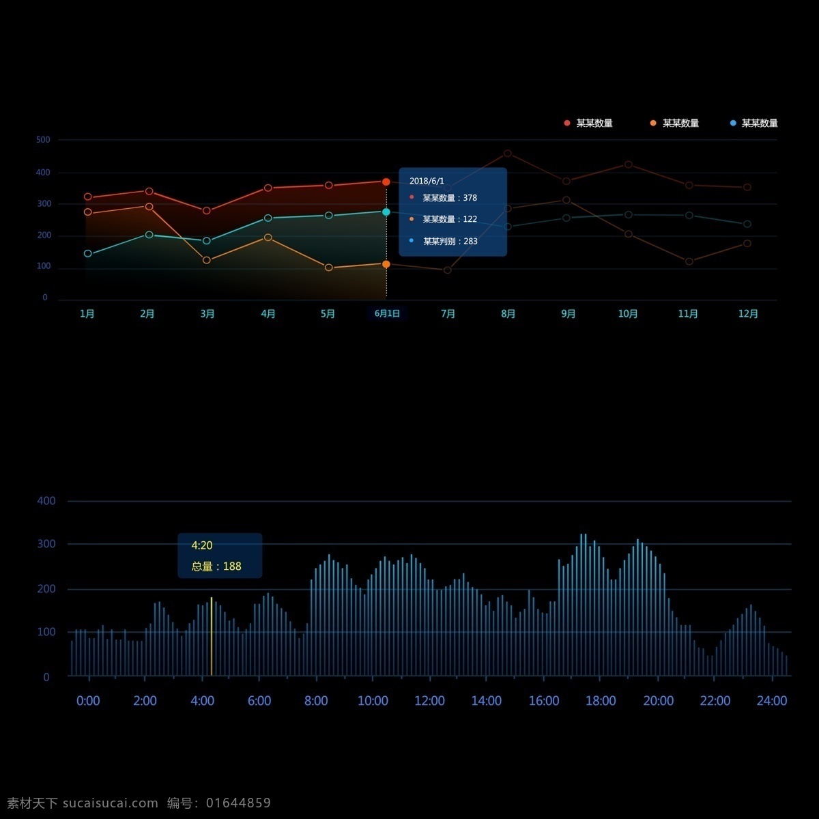
Task: Click the 总量：188 tooltip value
Action: click(216, 566)
